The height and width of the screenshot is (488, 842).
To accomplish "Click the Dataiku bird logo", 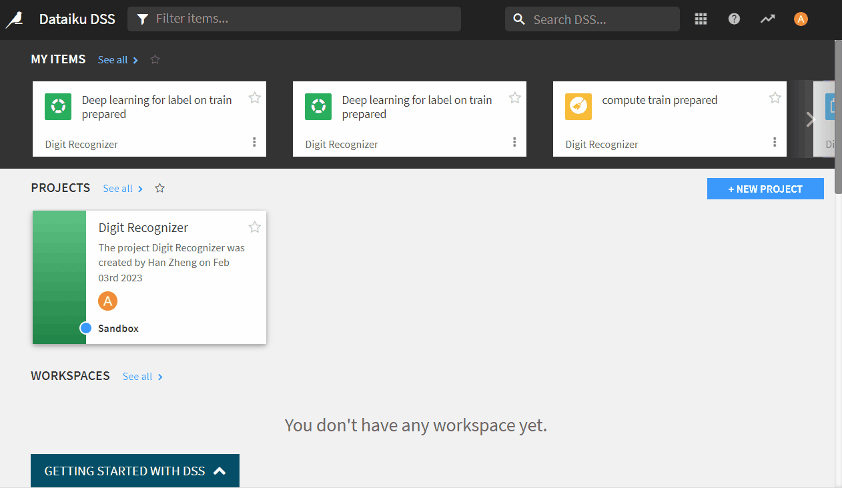I will [14, 19].
